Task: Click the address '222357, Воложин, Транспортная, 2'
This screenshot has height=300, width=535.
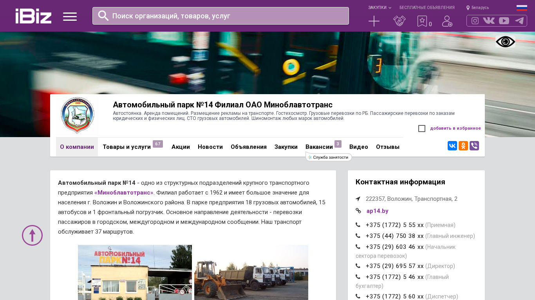Action: [412, 199]
